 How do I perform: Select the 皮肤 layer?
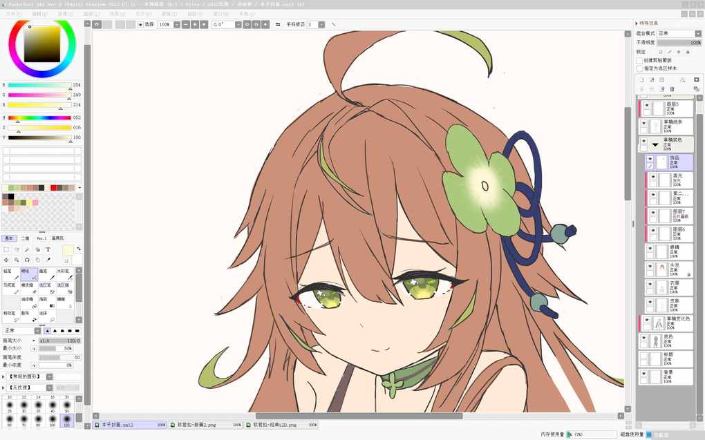click(669, 305)
